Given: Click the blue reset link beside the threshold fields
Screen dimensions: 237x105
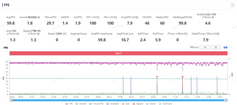Looking at the screenshot, I should click(225, 47).
